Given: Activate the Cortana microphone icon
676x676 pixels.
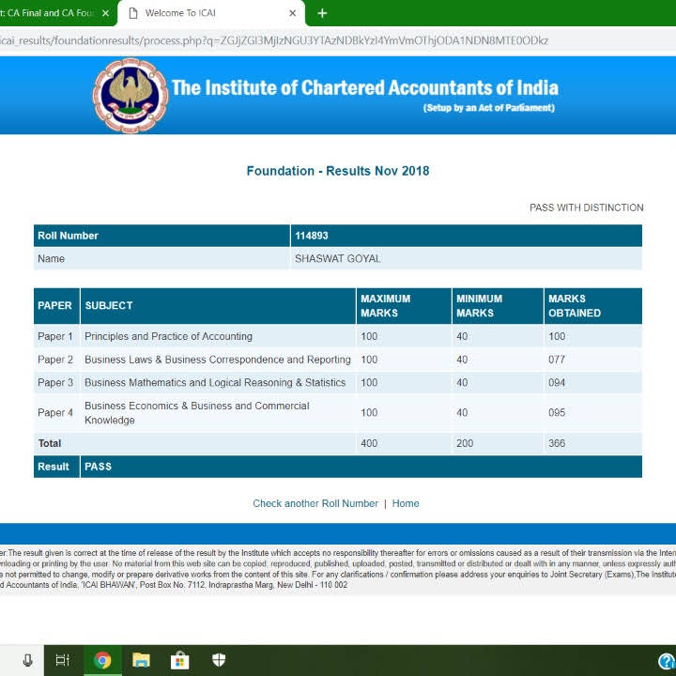Looking at the screenshot, I should click(27, 660).
